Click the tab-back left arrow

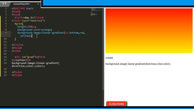3,3
